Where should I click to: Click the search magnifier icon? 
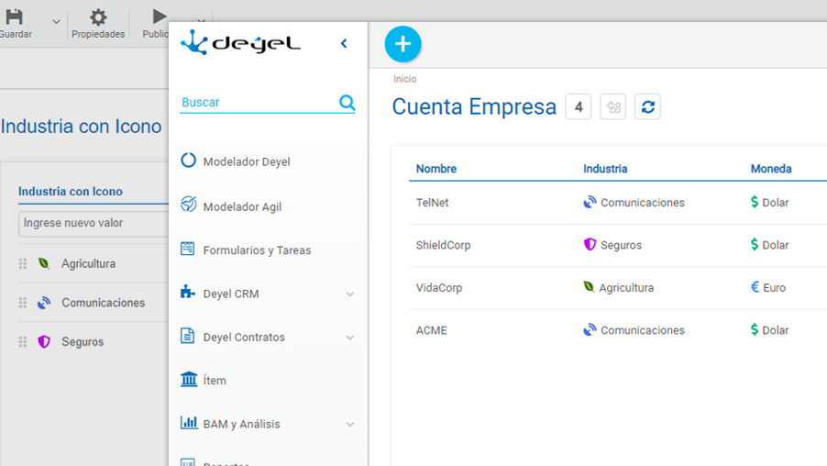[x=347, y=103]
